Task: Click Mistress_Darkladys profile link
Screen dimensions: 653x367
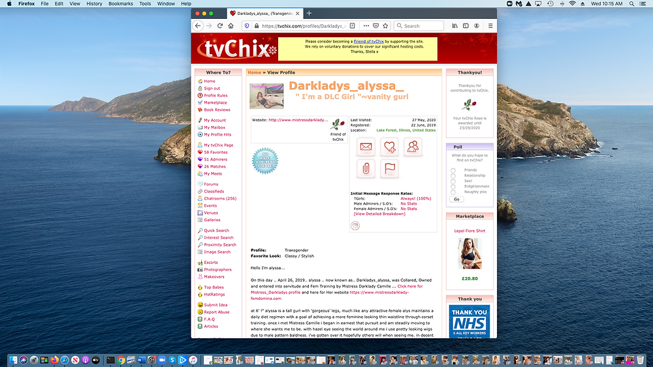Action: point(276,293)
